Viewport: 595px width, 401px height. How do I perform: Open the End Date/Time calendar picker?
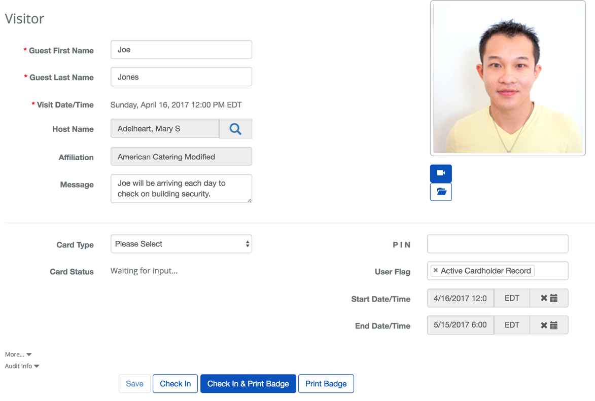coord(554,325)
